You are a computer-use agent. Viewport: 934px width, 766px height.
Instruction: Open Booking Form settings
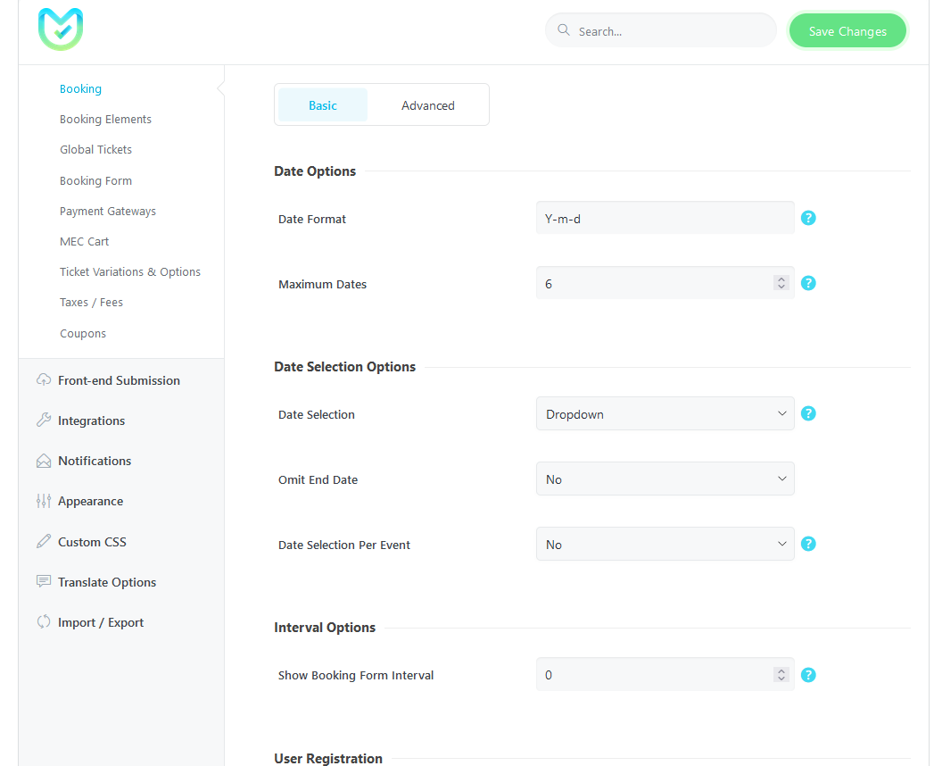click(96, 180)
